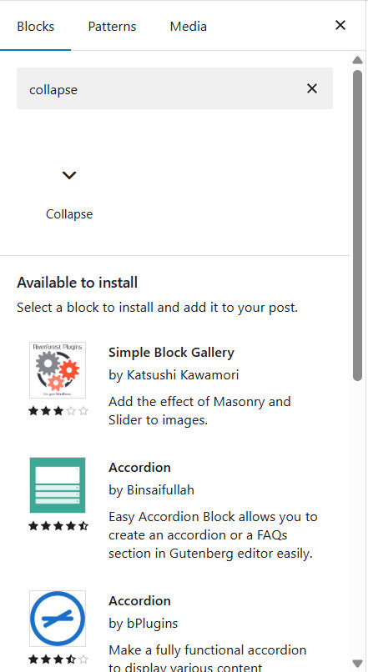The image size is (368, 672).
Task: Insert the Collapse block chevron icon
Action: pos(69,175)
